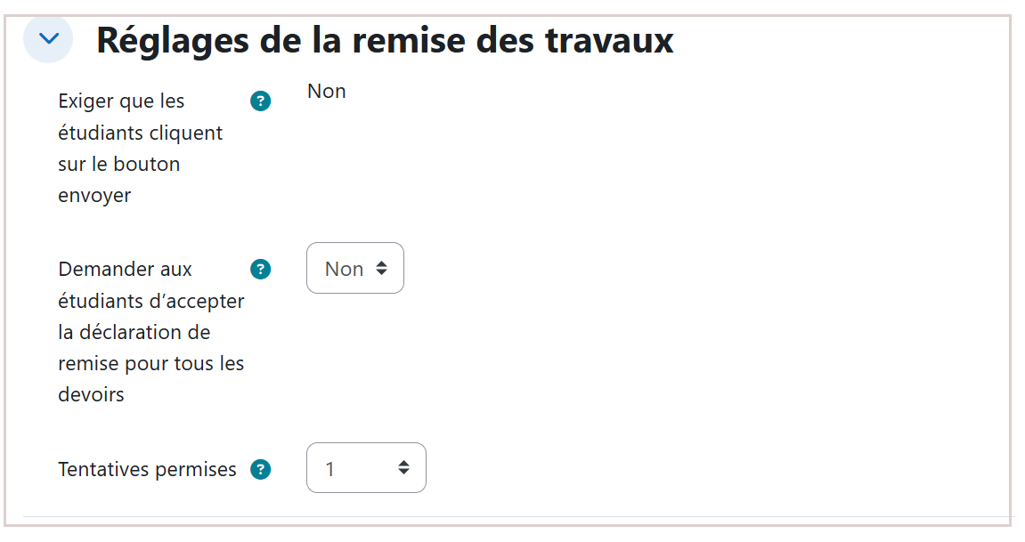Open help for Demander aux étudiants d'accepter
The width and height of the screenshot is (1025, 542).
pos(260,269)
